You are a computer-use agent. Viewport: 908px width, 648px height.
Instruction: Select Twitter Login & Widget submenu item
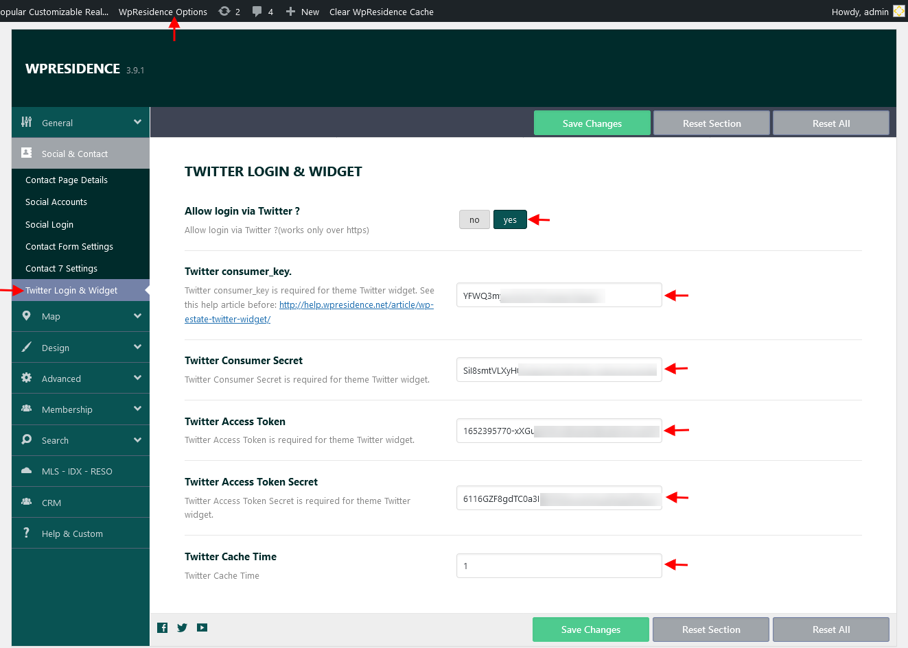click(80, 290)
